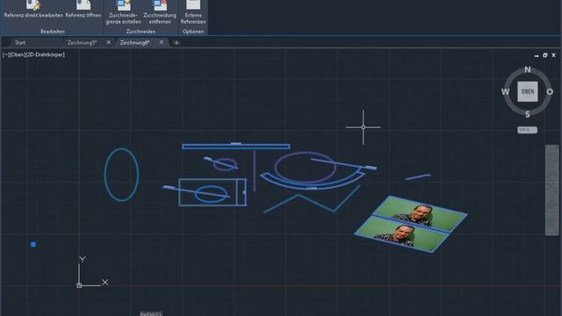Click N on the ViewCube compass
The image size is (562, 316).
(x=528, y=69)
